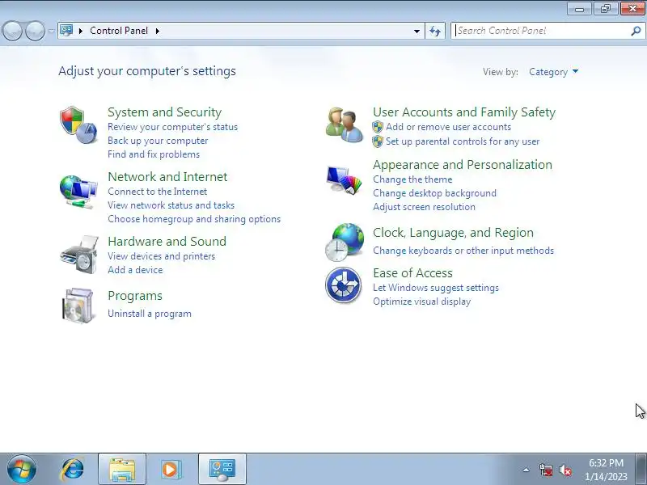Open View devices and printers
Viewport: 647px width, 485px height.
point(161,256)
